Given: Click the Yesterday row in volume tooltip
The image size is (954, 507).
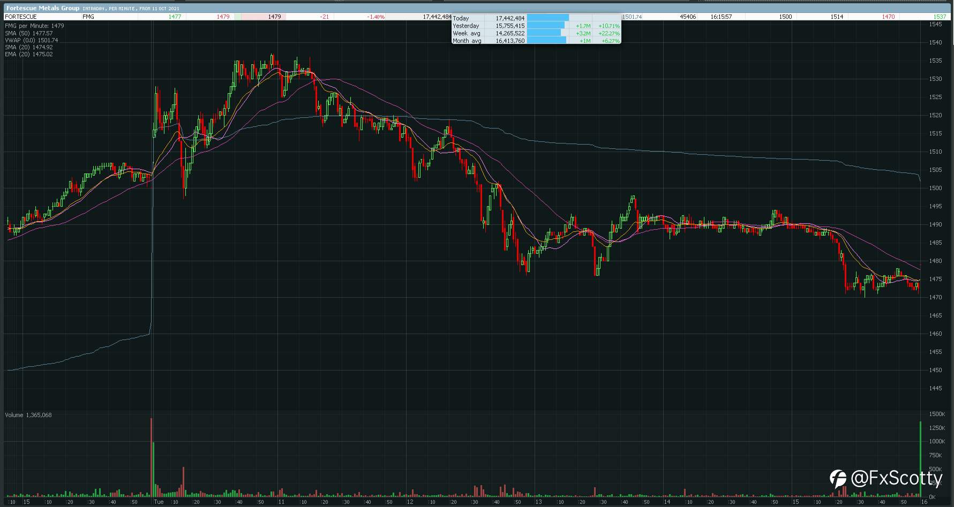Looking at the screenshot, I should click(536, 26).
